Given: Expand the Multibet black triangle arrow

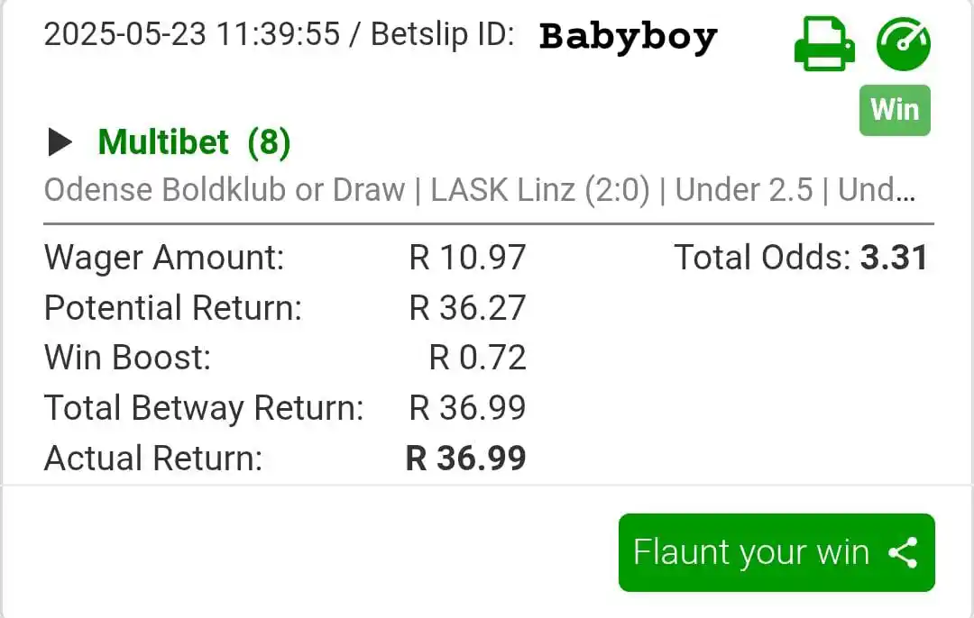Looking at the screenshot, I should click(60, 142).
